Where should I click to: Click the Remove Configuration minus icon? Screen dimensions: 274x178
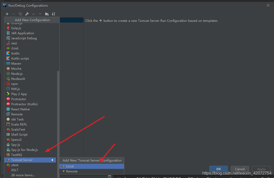14,14
